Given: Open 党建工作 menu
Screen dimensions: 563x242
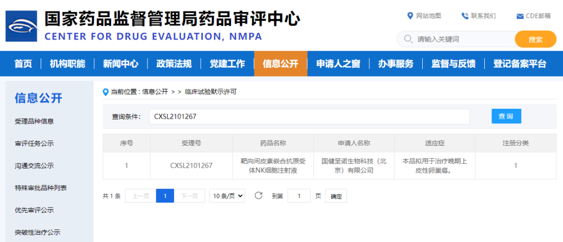Looking at the screenshot, I should click(227, 64).
